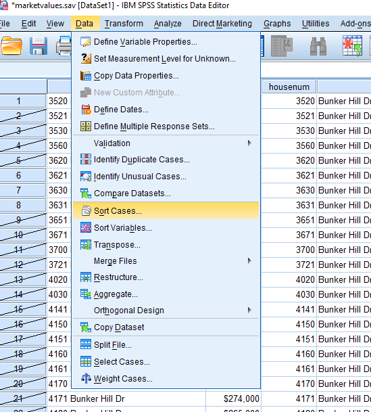Select the Sort Variables... menu entry
The width and height of the screenshot is (371, 412).
166,228
